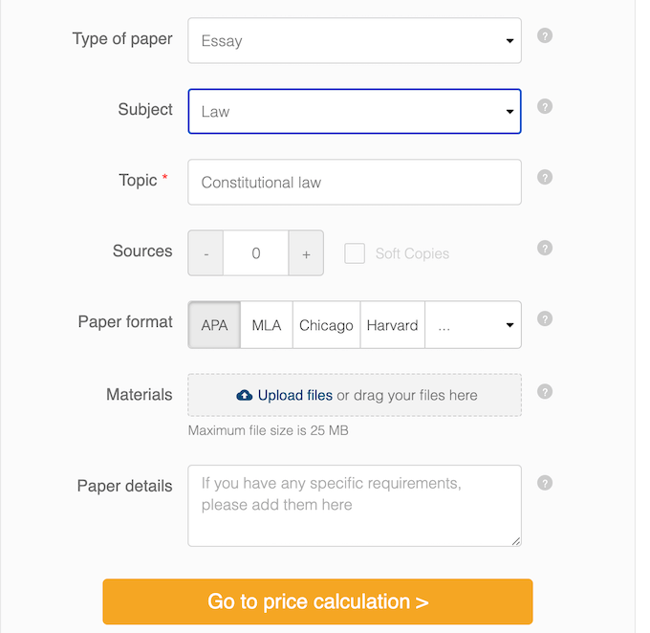The height and width of the screenshot is (633, 650).
Task: Pick Harvard as paper format
Action: click(x=392, y=325)
